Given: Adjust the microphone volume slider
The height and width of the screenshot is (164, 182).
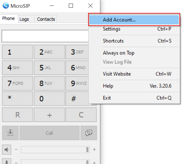Looking at the screenshot, I should click(55, 162).
